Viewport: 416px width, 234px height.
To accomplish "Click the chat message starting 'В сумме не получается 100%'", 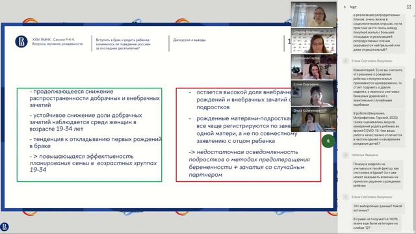I will click(376, 223).
